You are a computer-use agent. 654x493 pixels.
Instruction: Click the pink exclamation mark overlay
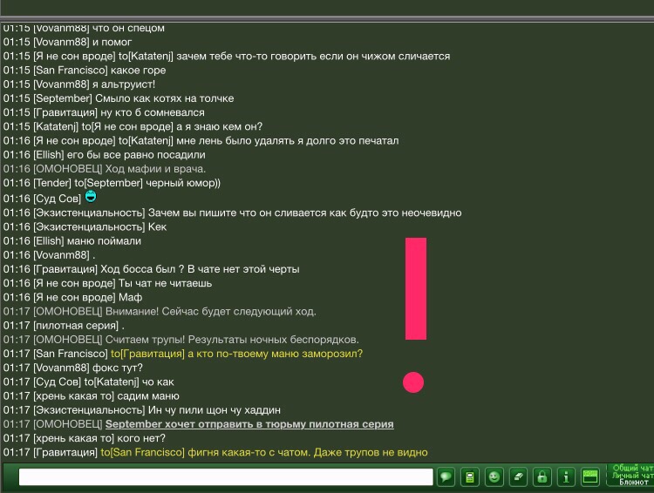416,288
